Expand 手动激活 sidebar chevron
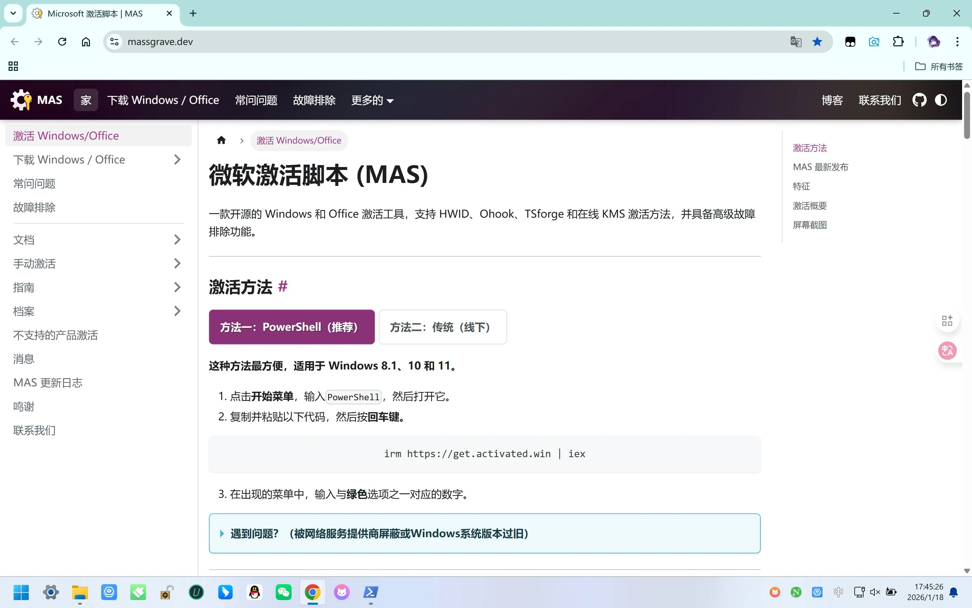This screenshot has height=608, width=972. tap(177, 263)
